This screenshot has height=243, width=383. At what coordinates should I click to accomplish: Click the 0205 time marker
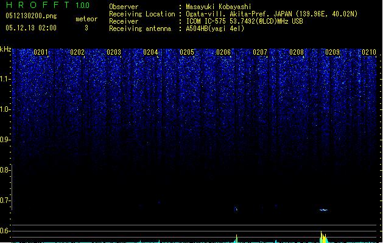(x=187, y=52)
